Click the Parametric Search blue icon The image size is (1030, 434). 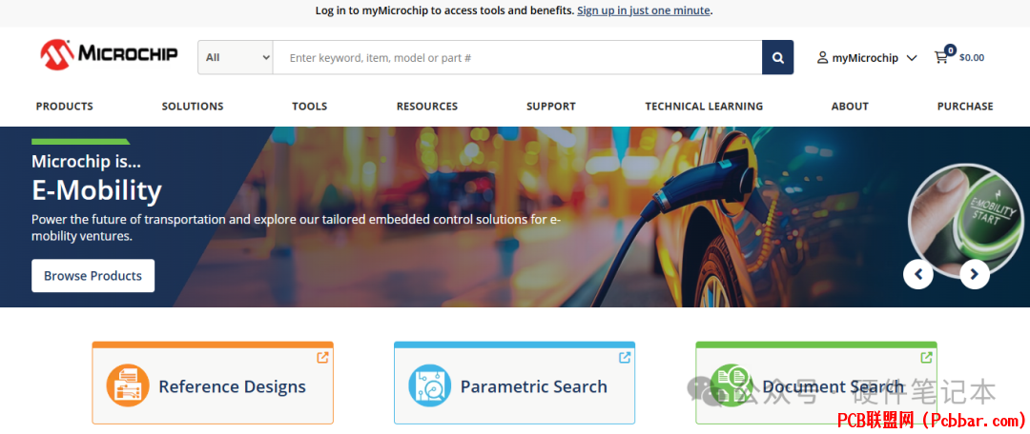tap(429, 385)
